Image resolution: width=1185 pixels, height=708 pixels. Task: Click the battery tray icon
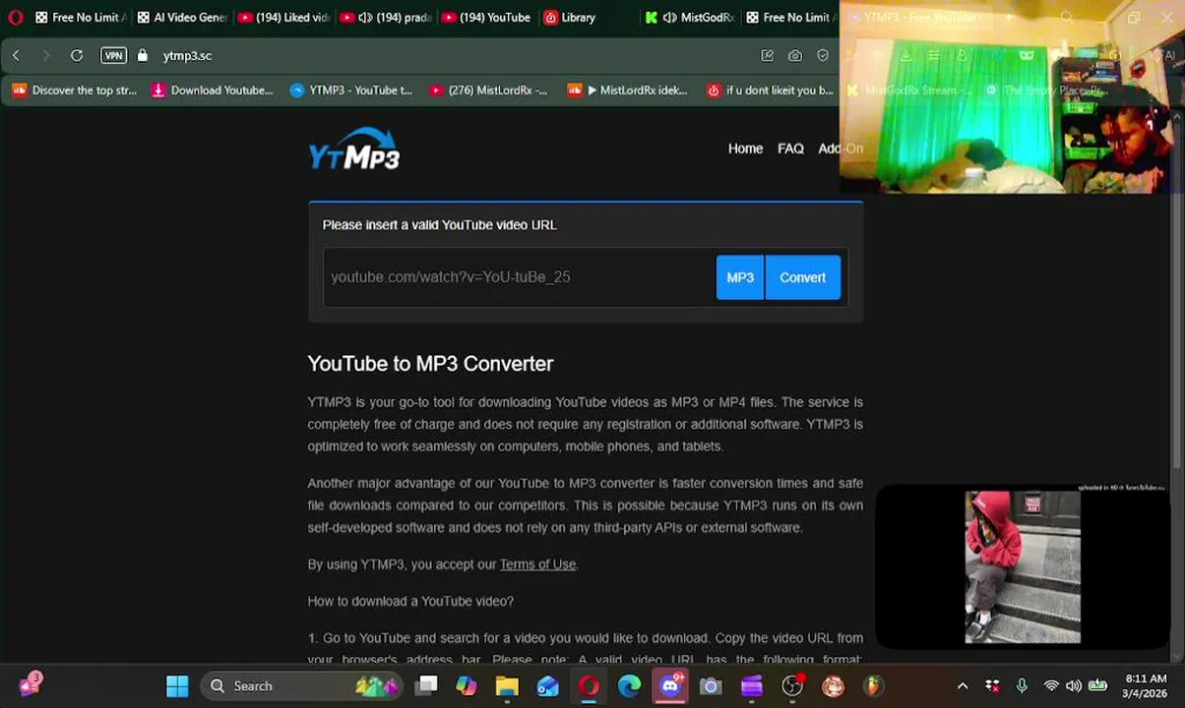[1098, 686]
